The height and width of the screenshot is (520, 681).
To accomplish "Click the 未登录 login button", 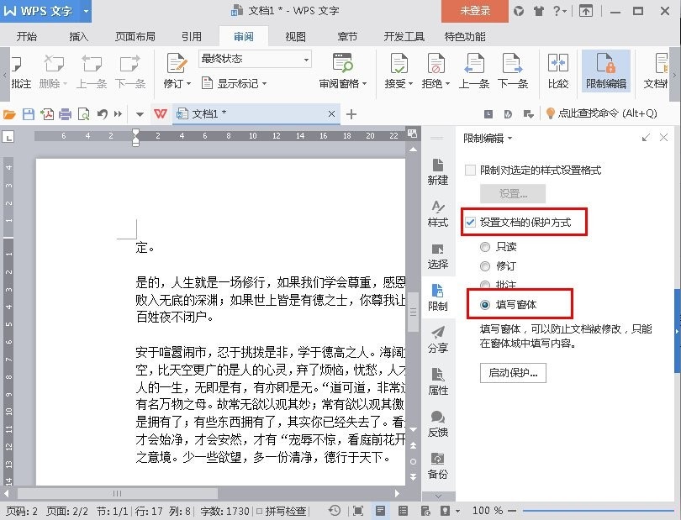I will click(475, 11).
